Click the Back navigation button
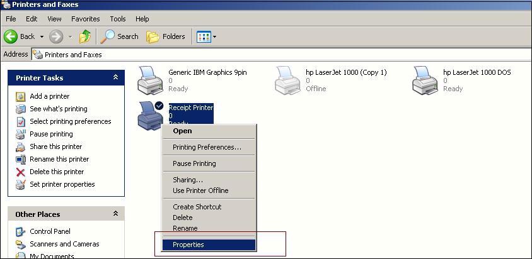 20,36
